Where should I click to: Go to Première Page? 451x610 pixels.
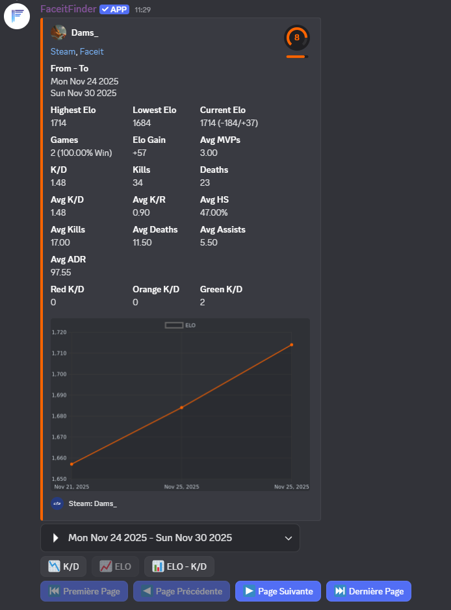tap(84, 591)
